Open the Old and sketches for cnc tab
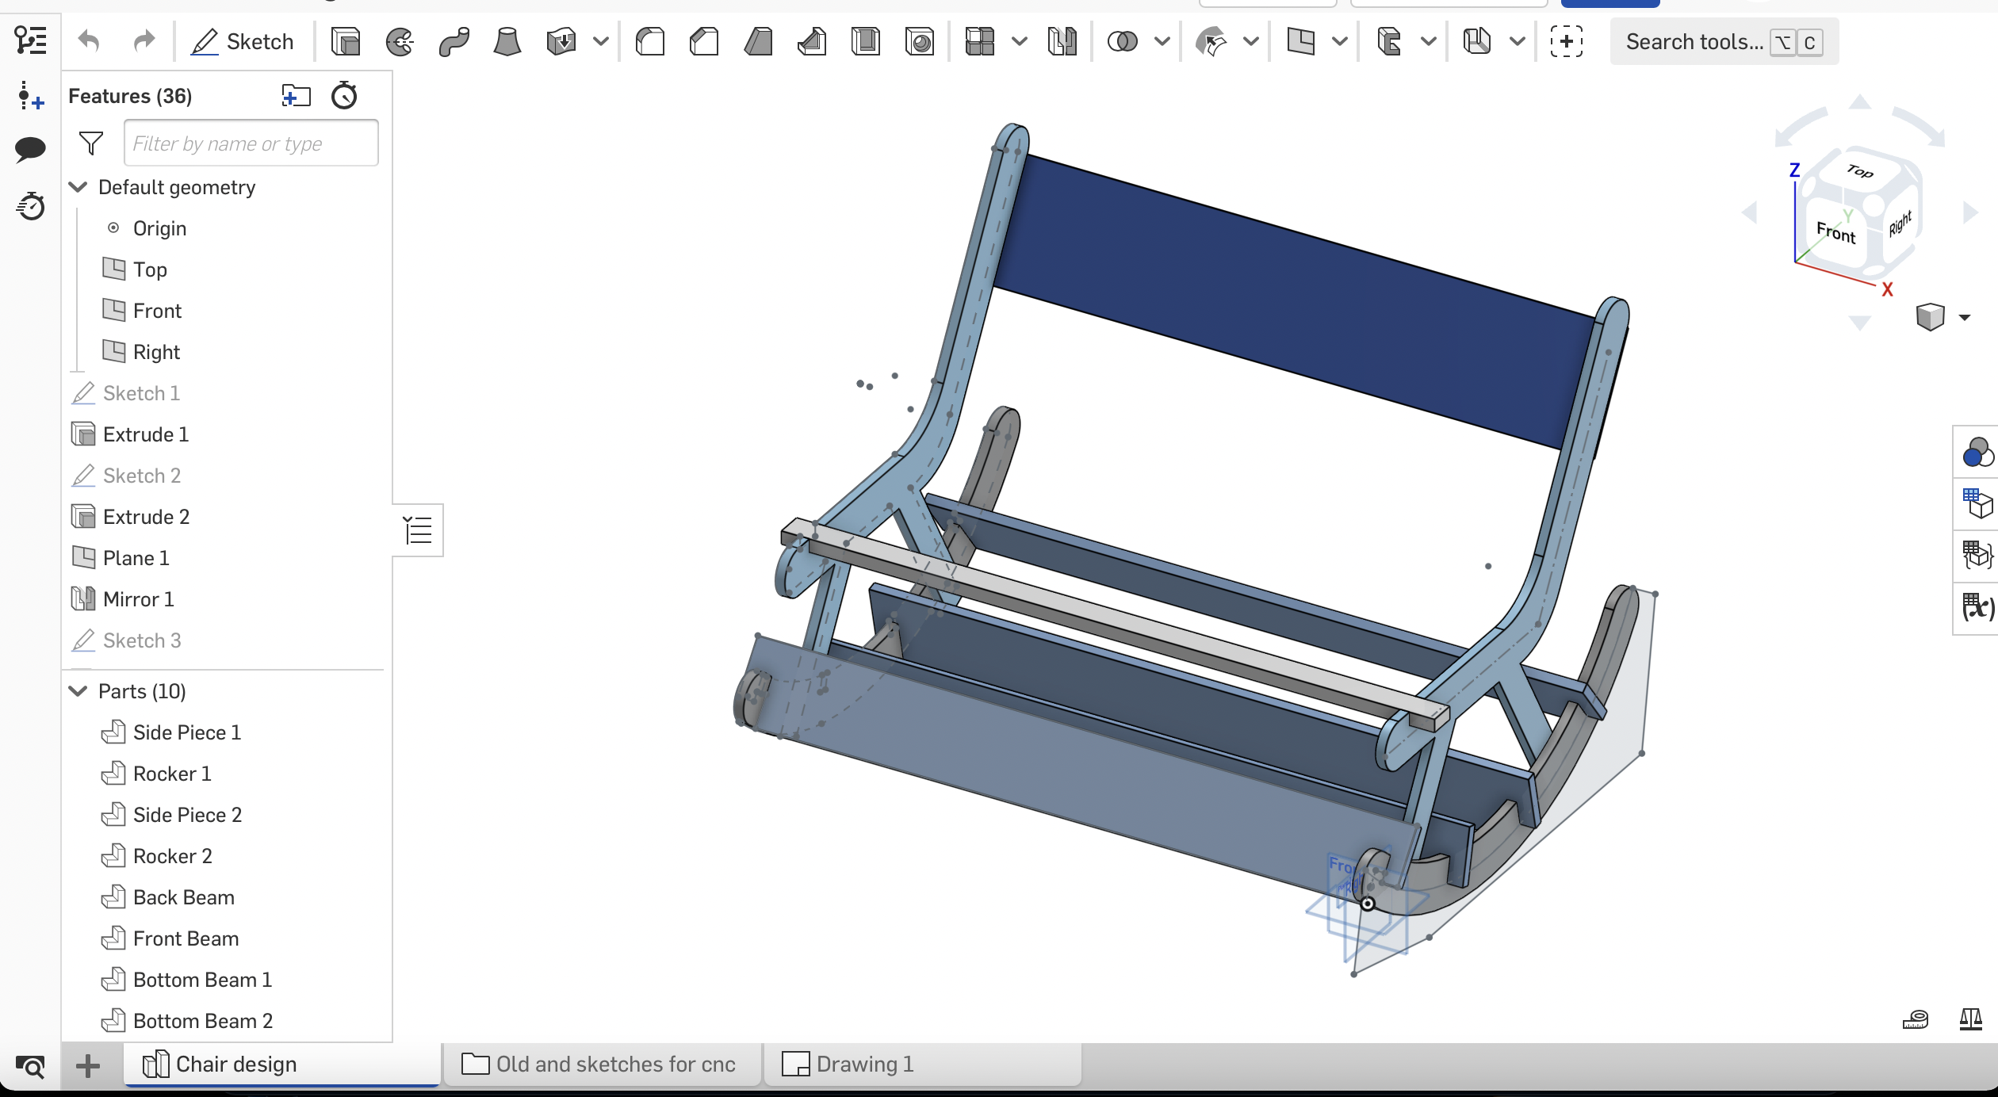This screenshot has width=1998, height=1097. click(614, 1065)
